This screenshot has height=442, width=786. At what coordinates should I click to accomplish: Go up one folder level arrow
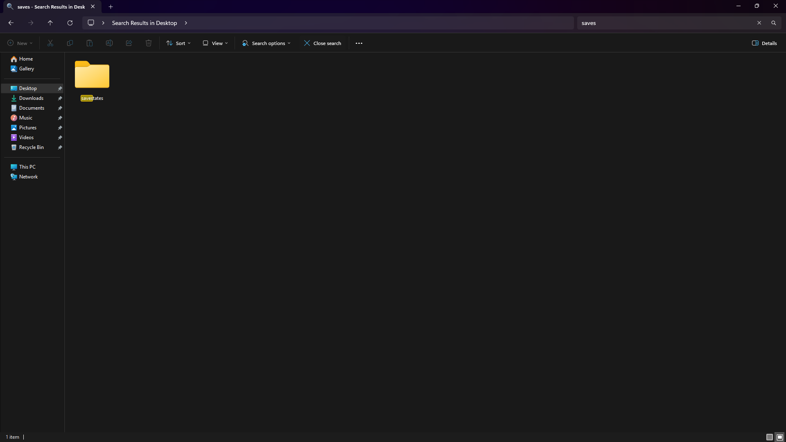50,23
